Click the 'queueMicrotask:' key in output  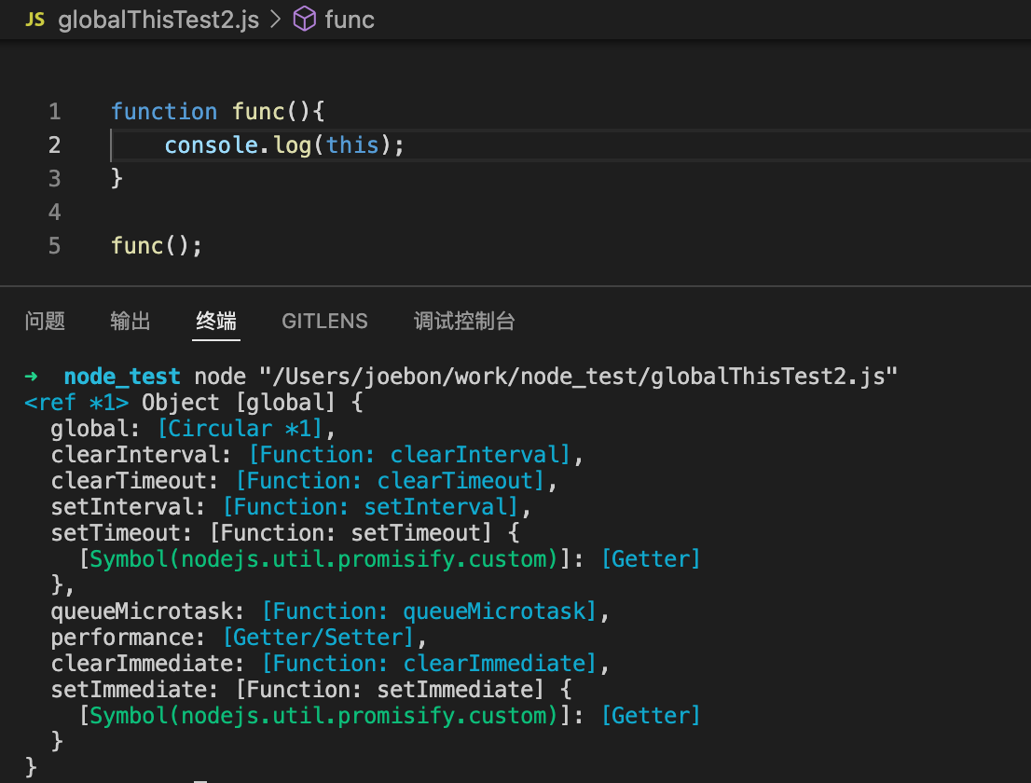tap(147, 611)
